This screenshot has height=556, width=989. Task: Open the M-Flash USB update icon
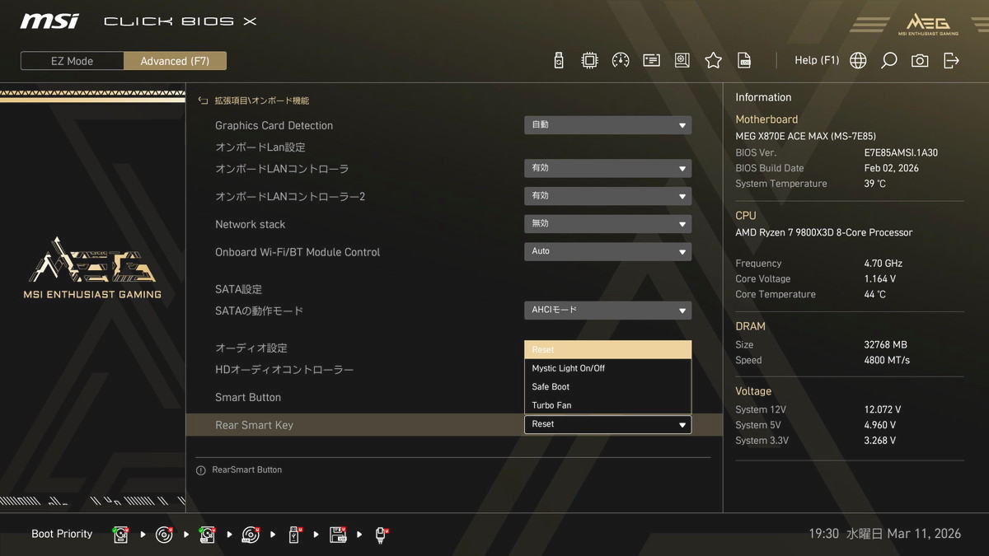(559, 60)
